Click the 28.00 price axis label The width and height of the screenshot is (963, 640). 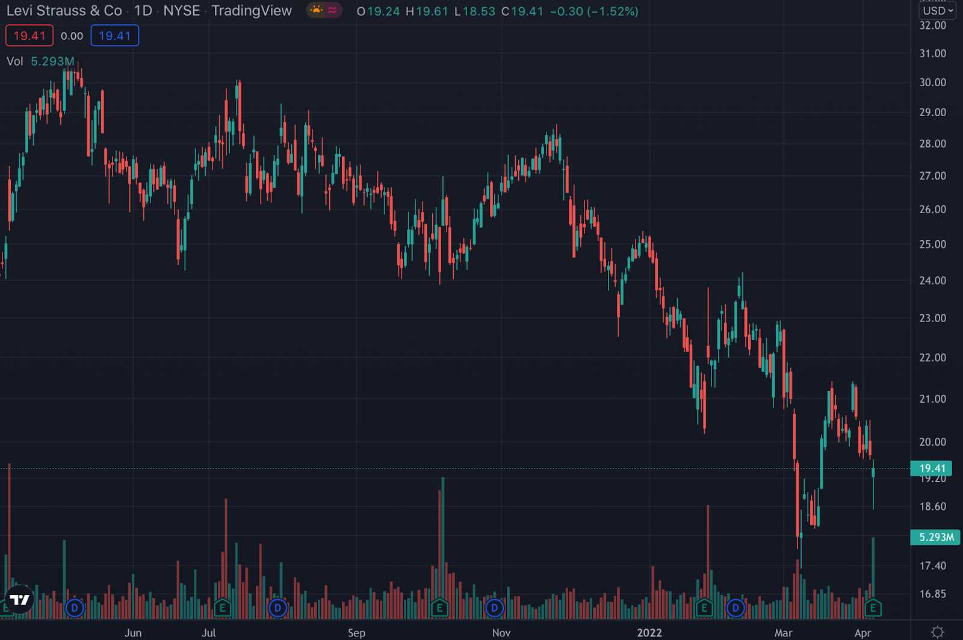[x=932, y=144]
